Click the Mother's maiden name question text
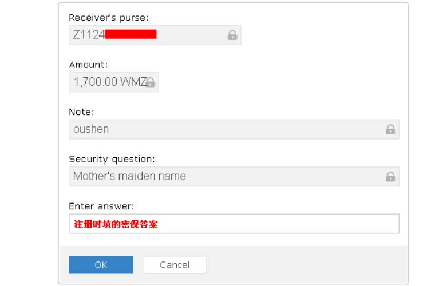Image resolution: width=443 pixels, height=286 pixels. 129,176
